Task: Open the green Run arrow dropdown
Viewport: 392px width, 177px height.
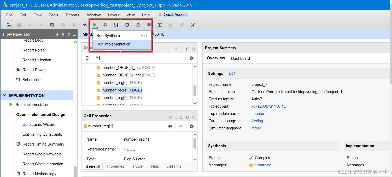Action: (95, 25)
